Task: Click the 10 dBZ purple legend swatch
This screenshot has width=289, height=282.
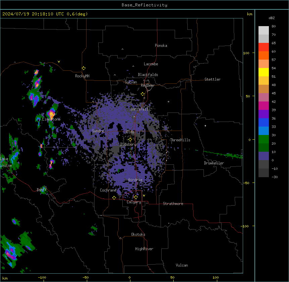Action: click(x=264, y=156)
